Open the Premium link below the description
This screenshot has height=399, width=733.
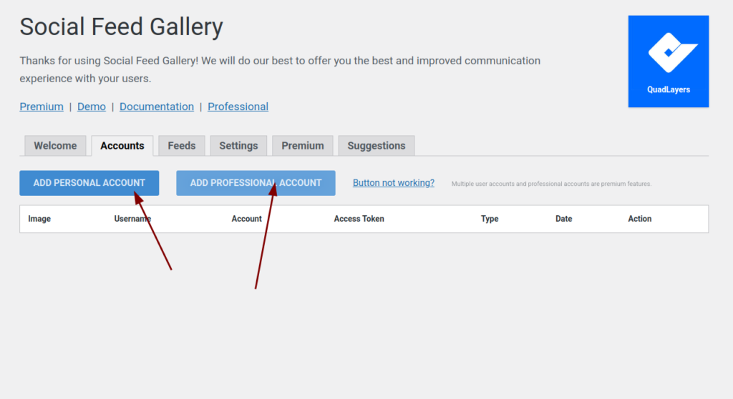[x=42, y=107]
